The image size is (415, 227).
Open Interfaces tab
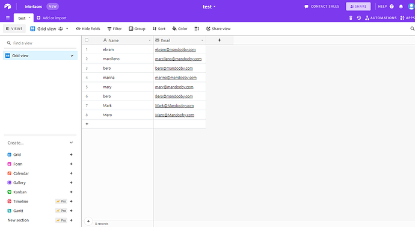33,7
